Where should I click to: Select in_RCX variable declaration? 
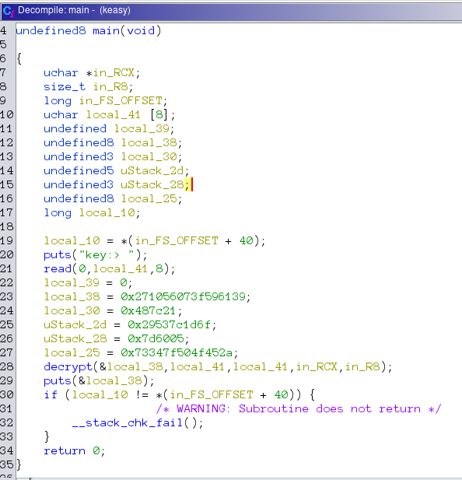tap(114, 73)
